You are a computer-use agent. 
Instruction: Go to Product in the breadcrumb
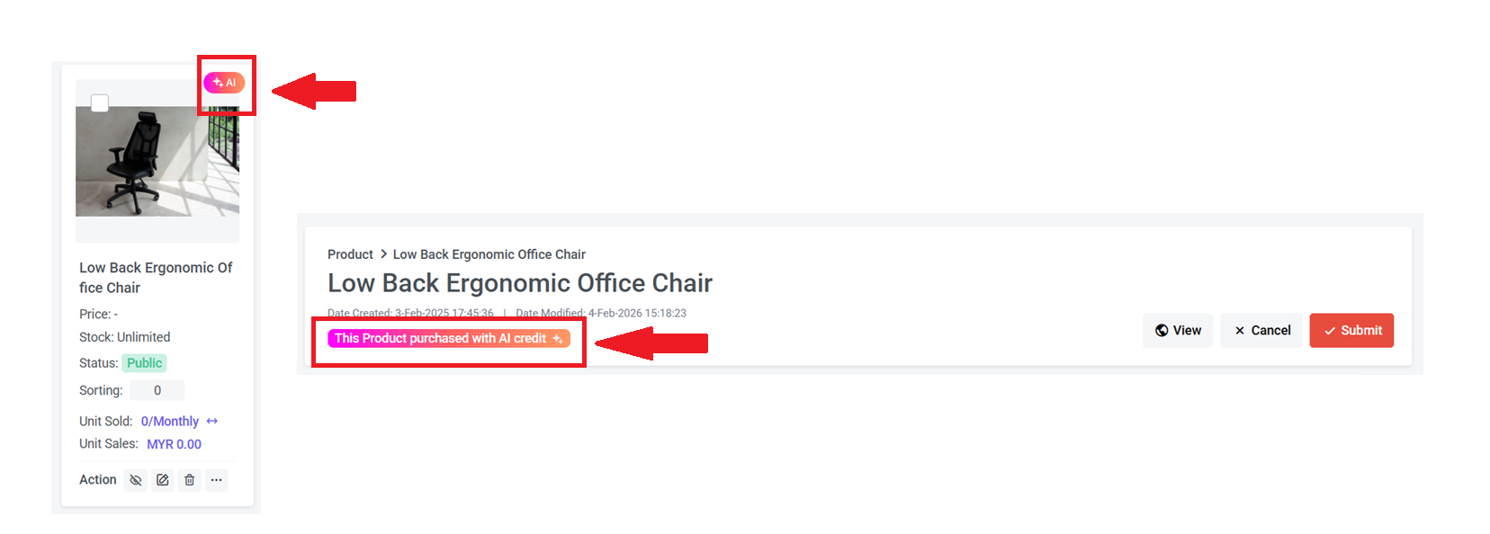(350, 254)
